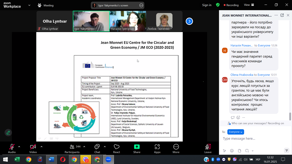Show next participants with blue arrow
Viewport: 292px width, 164px height.
[189, 21]
